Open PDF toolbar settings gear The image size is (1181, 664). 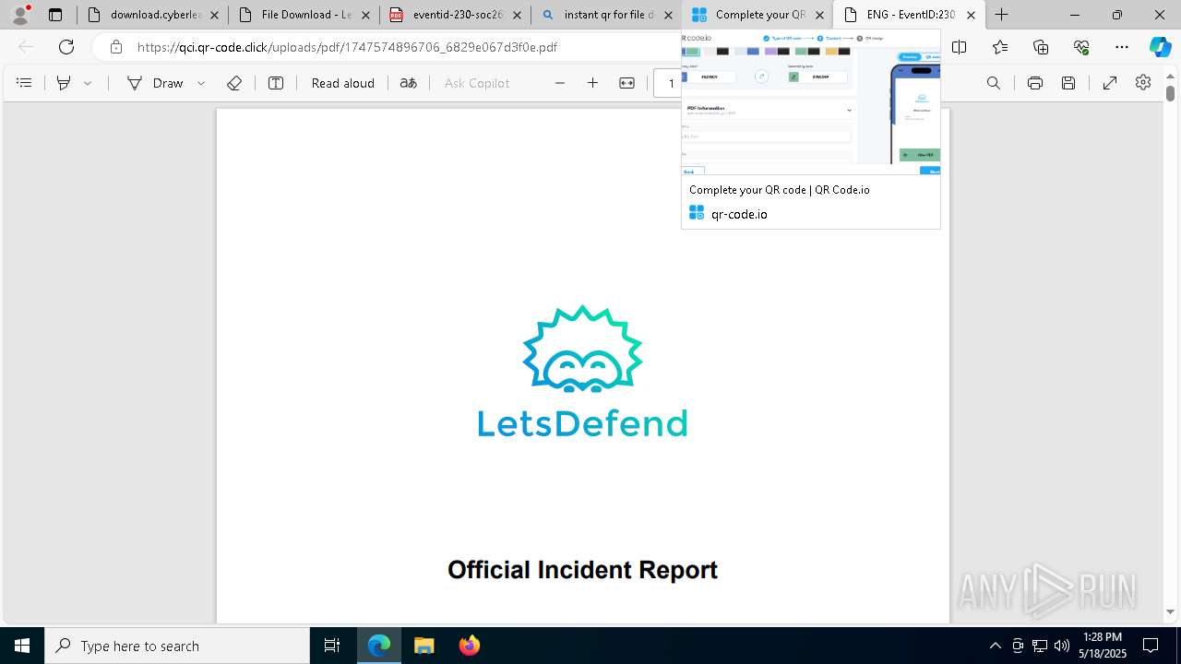click(x=1143, y=83)
